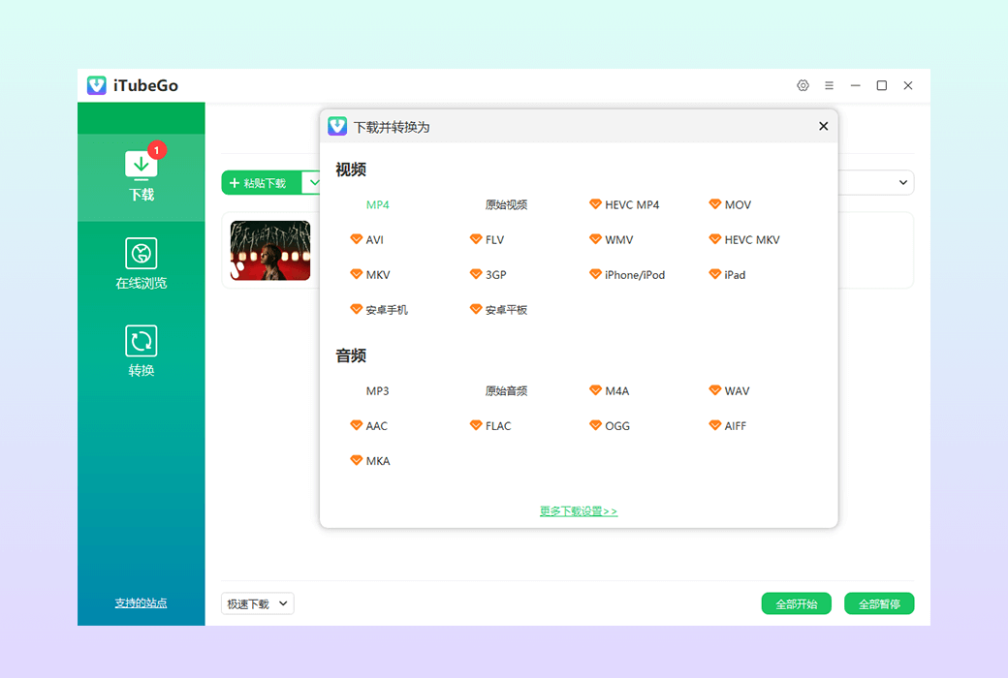Click the red notification badge on 下载
1008x678 pixels.
coord(157,150)
